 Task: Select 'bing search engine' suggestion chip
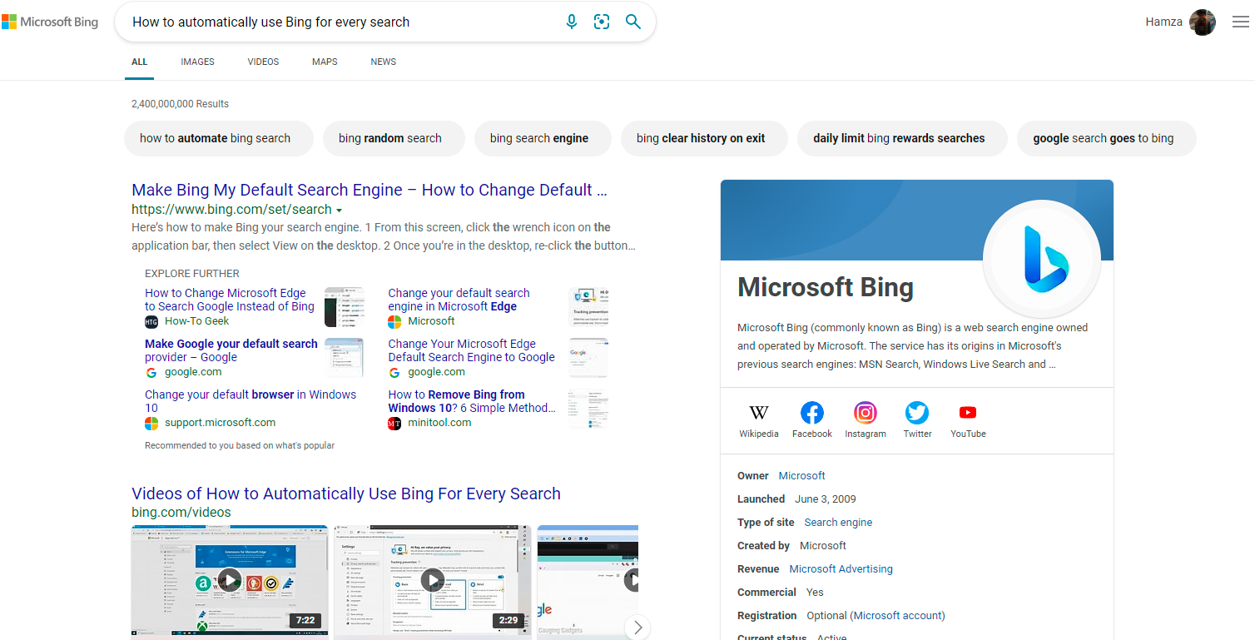(x=543, y=138)
